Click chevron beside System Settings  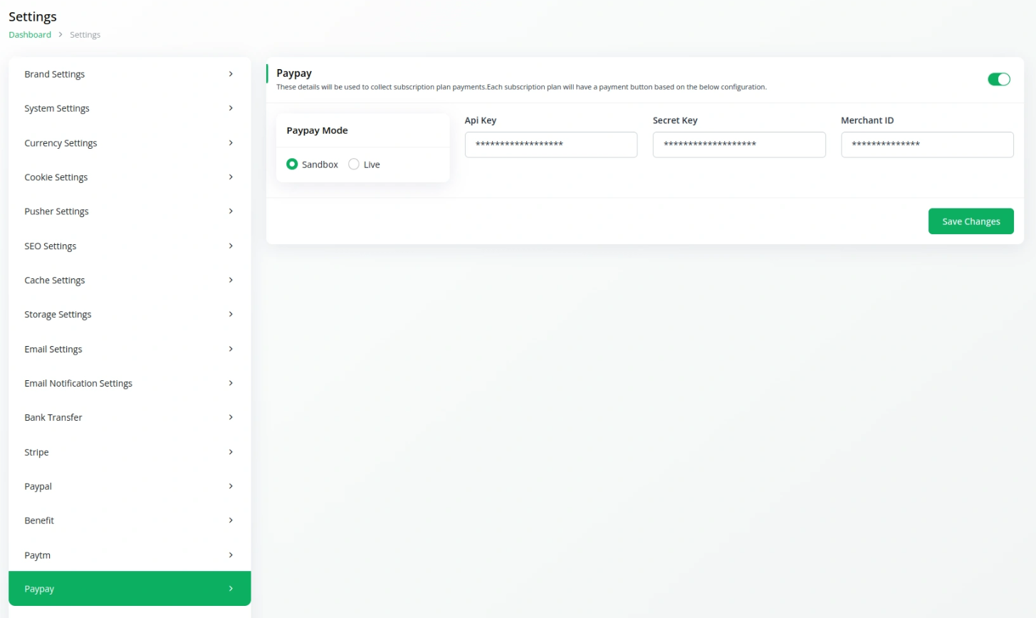click(x=231, y=108)
